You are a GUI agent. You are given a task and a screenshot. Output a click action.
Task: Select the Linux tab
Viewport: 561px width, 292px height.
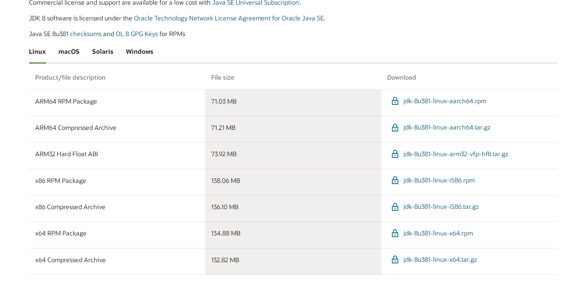point(37,52)
